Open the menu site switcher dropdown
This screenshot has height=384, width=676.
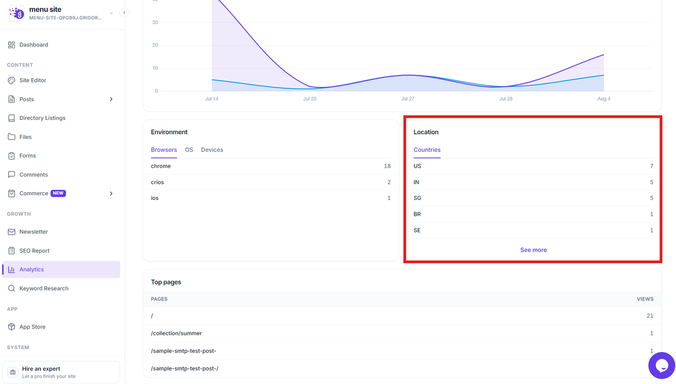pyautogui.click(x=112, y=13)
